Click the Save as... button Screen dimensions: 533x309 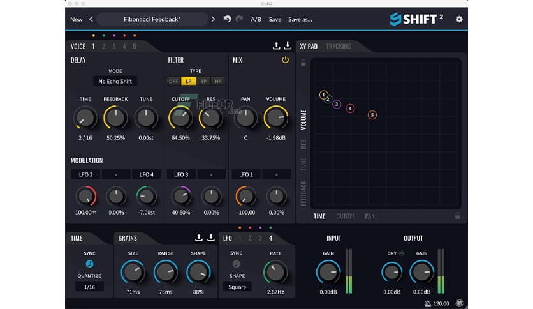(x=300, y=19)
